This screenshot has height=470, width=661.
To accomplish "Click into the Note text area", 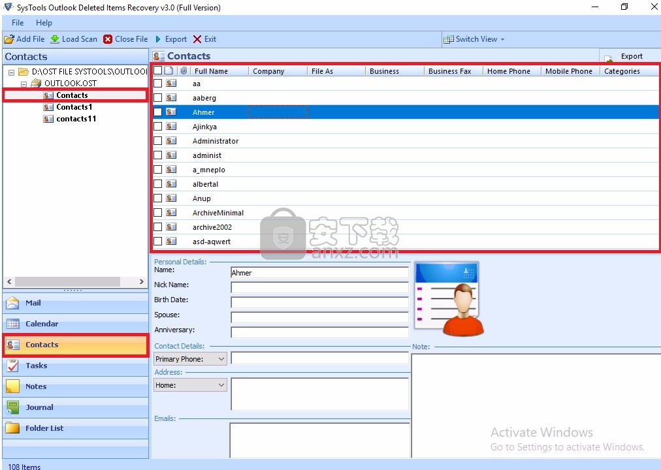I will [x=536, y=405].
